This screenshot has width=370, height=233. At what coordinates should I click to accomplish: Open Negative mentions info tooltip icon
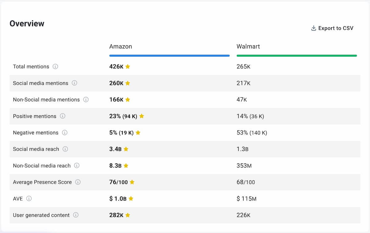64,133
